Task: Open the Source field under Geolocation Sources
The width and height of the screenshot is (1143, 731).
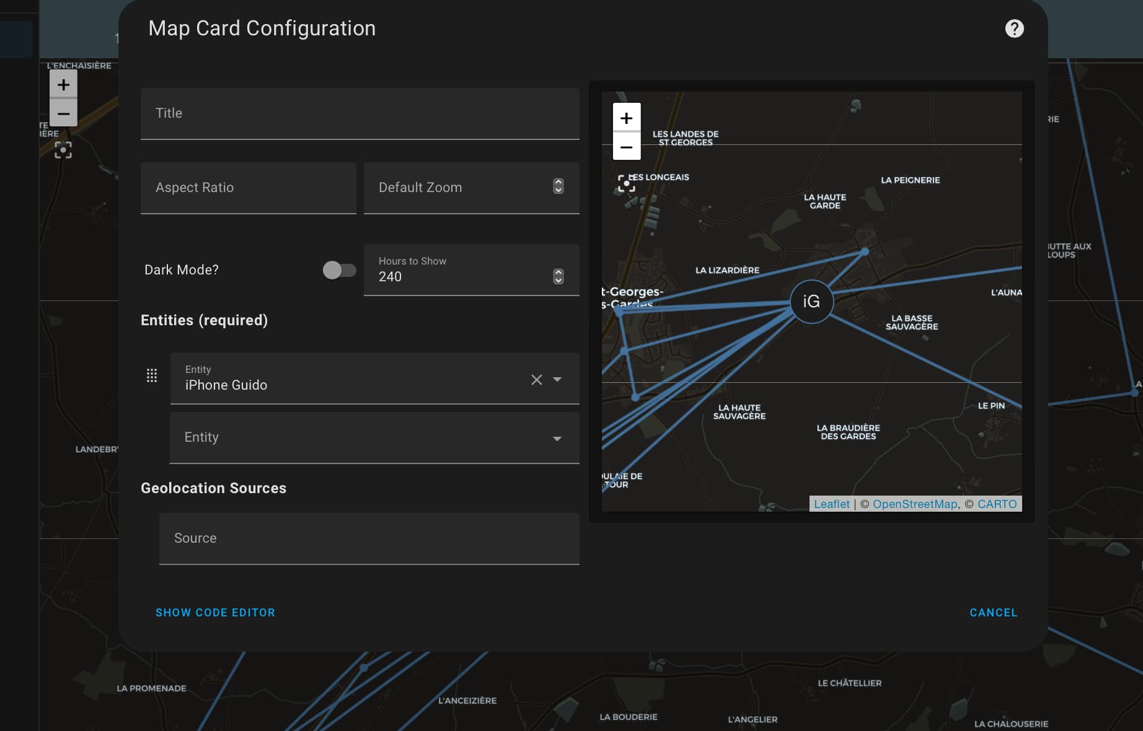Action: pos(369,538)
